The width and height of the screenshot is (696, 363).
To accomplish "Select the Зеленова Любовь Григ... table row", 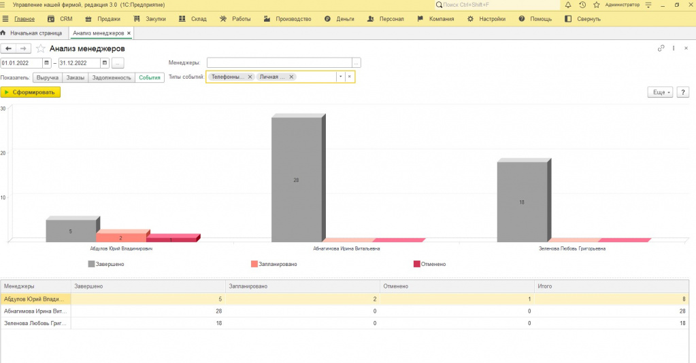I will [344, 323].
